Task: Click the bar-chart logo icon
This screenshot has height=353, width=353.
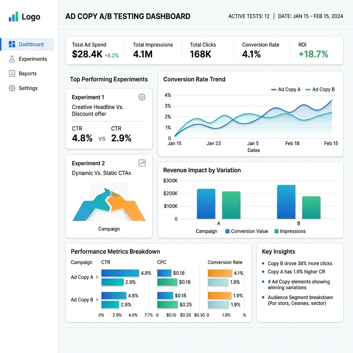Action: coord(13,17)
